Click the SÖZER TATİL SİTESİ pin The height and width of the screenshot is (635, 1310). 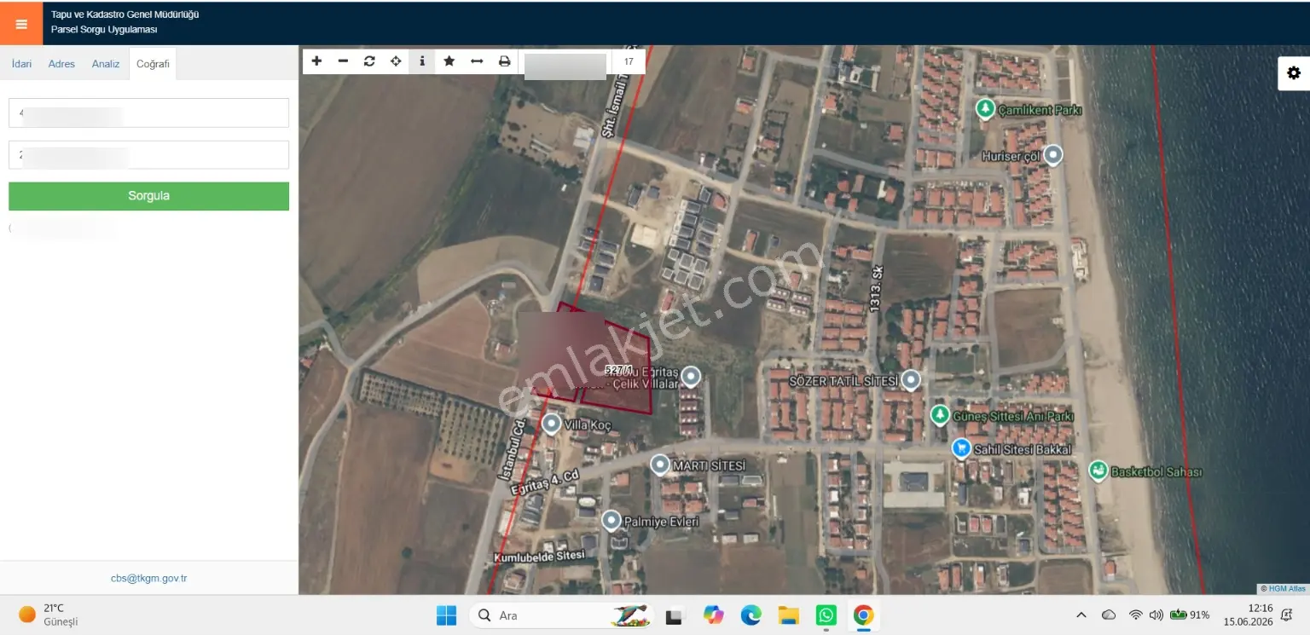coord(912,380)
